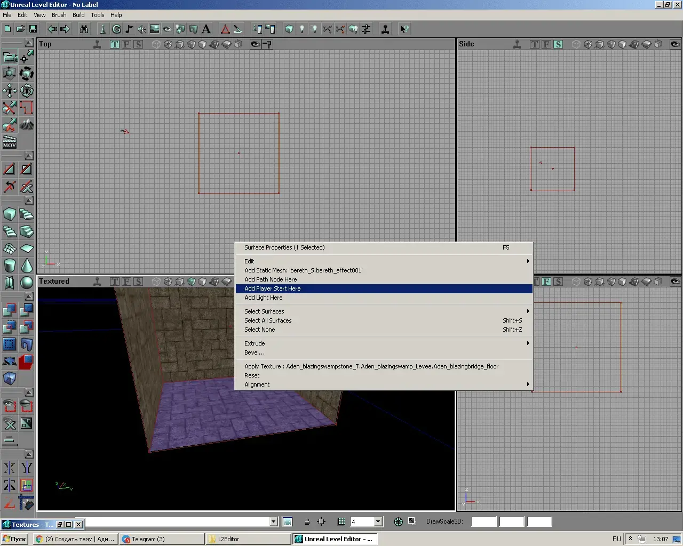This screenshot has height=546, width=683.
Task: Click the Build Lighting bulb icon
Action: pos(301,29)
